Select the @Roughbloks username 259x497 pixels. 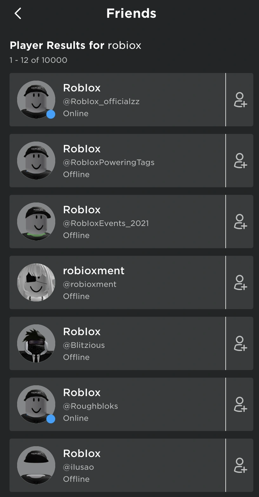pos(90,406)
